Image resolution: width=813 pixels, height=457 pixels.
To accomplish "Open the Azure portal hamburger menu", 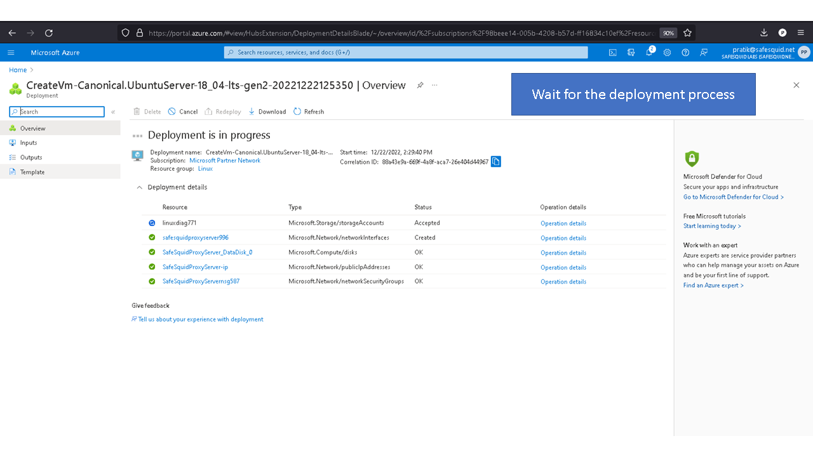I will pos(11,53).
